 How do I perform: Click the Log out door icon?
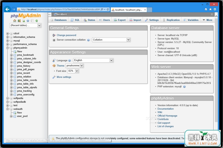pyautogui.click(x=19, y=21)
